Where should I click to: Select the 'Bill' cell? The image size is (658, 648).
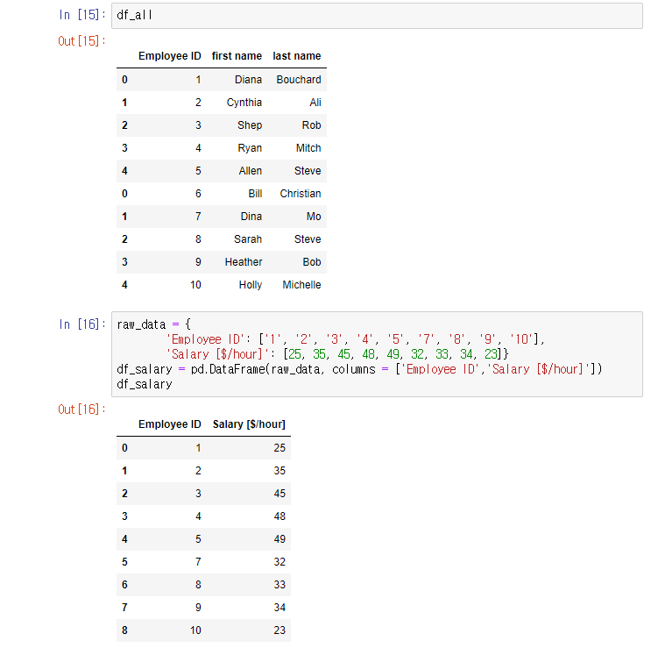pyautogui.click(x=255, y=194)
